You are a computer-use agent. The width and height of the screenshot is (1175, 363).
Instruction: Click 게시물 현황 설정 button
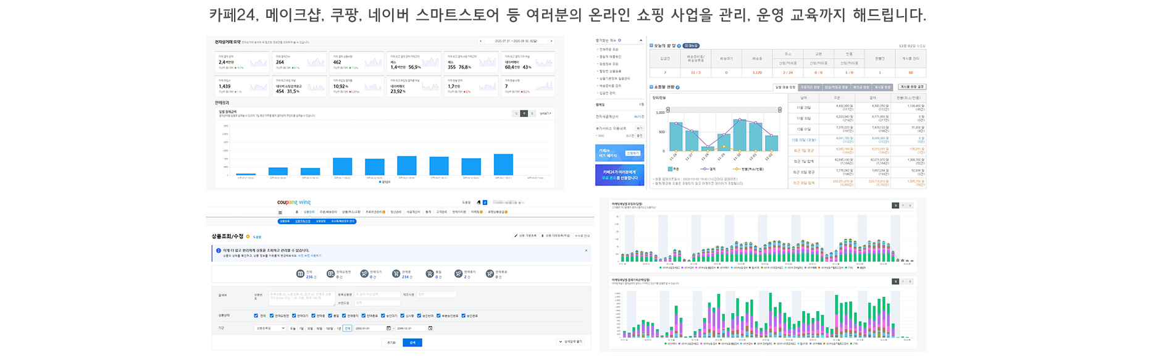tap(912, 87)
